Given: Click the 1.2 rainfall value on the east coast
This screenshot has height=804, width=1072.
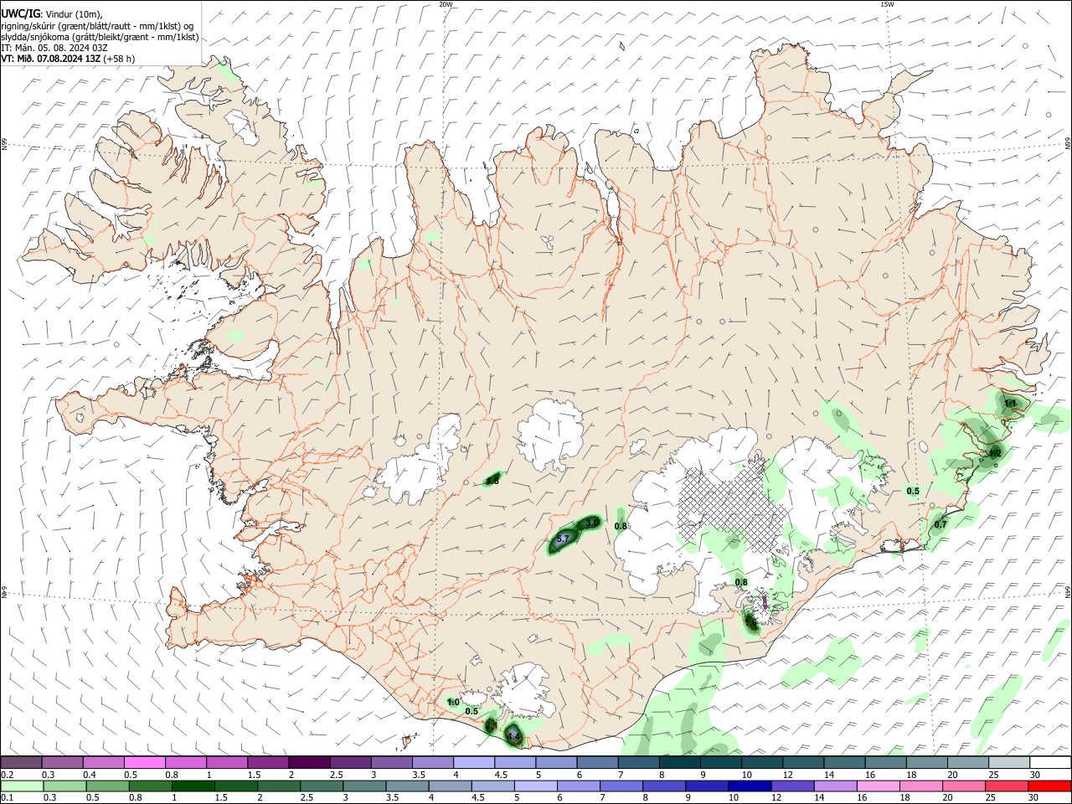Looking at the screenshot, I should [995, 453].
